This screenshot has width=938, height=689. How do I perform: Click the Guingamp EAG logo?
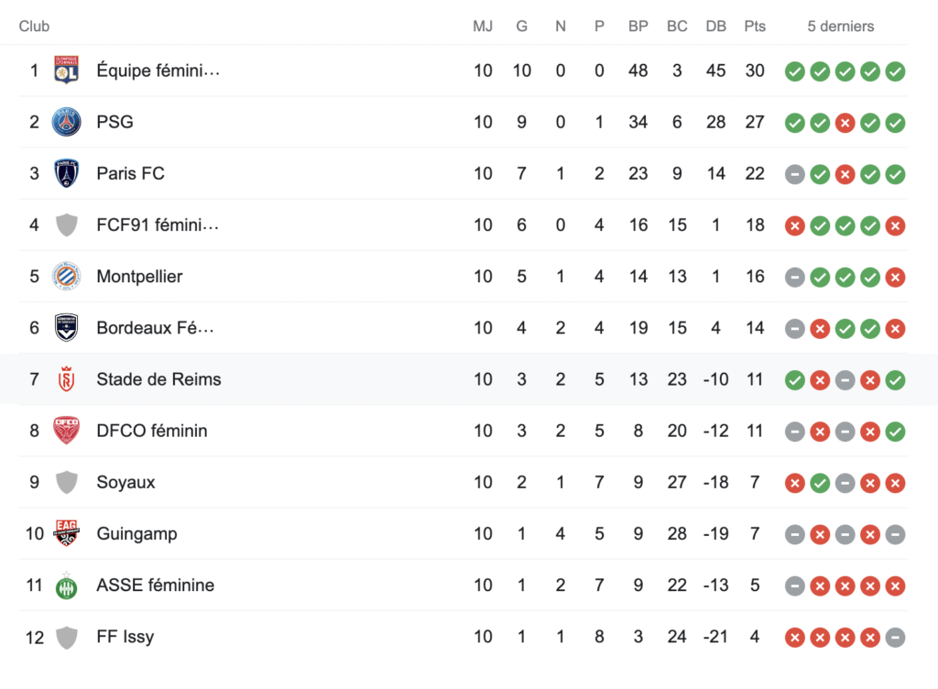tap(66, 533)
